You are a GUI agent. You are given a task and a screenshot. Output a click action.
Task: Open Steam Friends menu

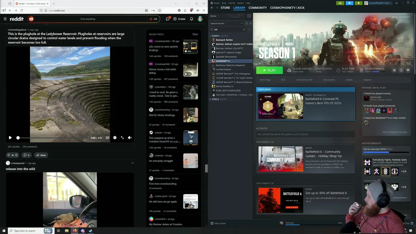[x=232, y=3]
